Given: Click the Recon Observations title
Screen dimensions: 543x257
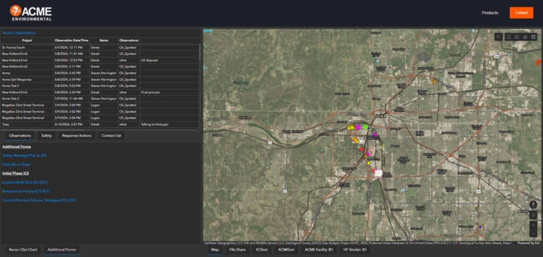Looking at the screenshot, I should click(19, 33).
